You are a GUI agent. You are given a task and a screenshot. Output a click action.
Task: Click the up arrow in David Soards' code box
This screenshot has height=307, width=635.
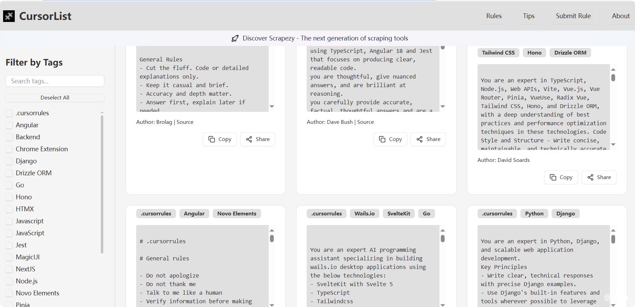coord(613,70)
